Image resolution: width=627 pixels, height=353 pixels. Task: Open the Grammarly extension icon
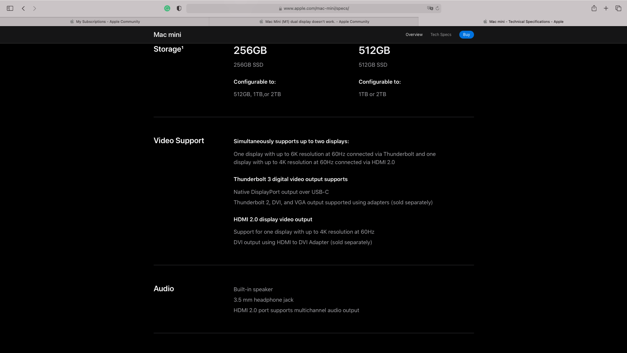click(x=167, y=8)
